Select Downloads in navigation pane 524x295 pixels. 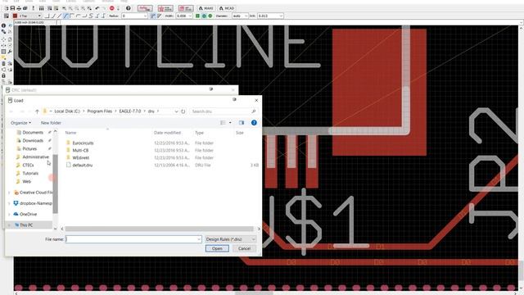(33, 140)
